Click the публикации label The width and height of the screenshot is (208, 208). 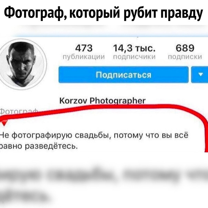tap(84, 57)
